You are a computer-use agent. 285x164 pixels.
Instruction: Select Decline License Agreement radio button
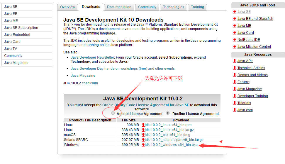pyautogui.click(x=168, y=113)
